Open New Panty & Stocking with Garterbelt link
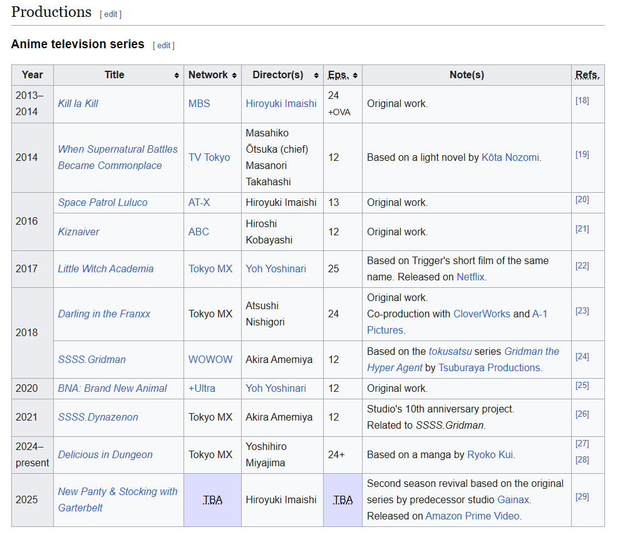The height and width of the screenshot is (537, 620). point(118,499)
